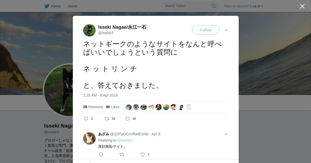Open the Log in dropdown
Viewport: 311px width, 163px height.
click(257, 6)
